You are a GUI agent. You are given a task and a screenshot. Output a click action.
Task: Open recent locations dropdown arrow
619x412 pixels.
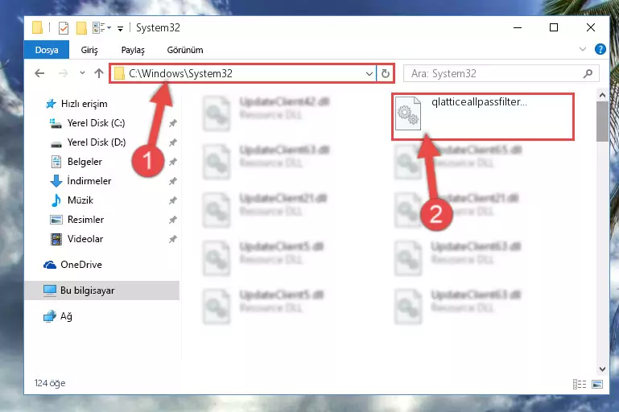82,72
